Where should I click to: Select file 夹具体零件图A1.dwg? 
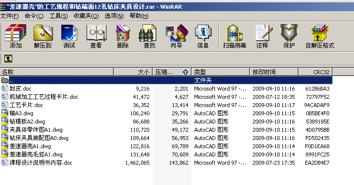coord(36,130)
